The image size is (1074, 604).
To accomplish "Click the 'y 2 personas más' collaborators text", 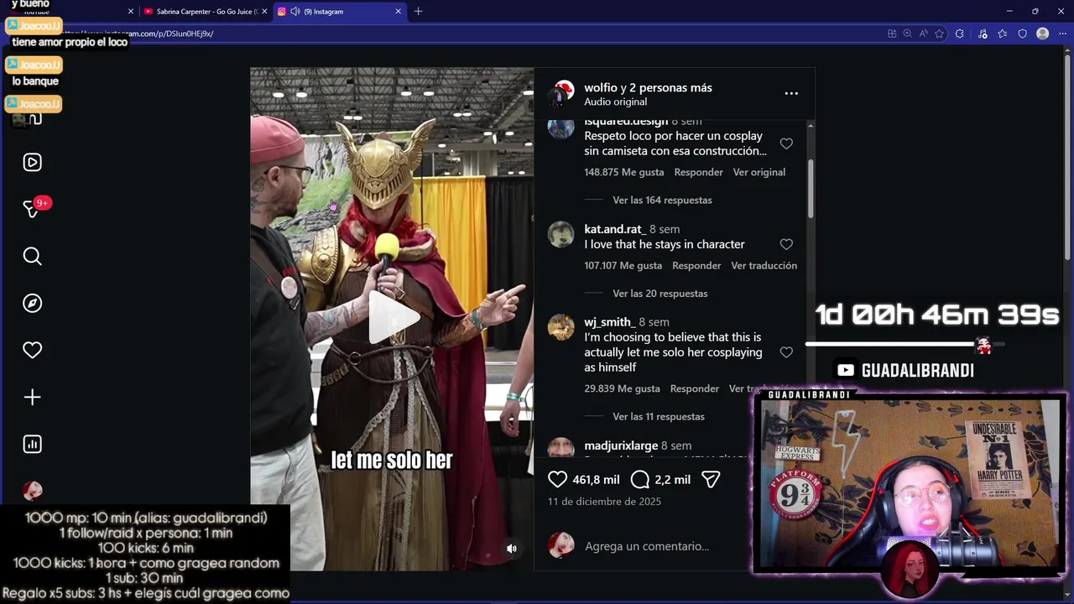I will [x=666, y=87].
